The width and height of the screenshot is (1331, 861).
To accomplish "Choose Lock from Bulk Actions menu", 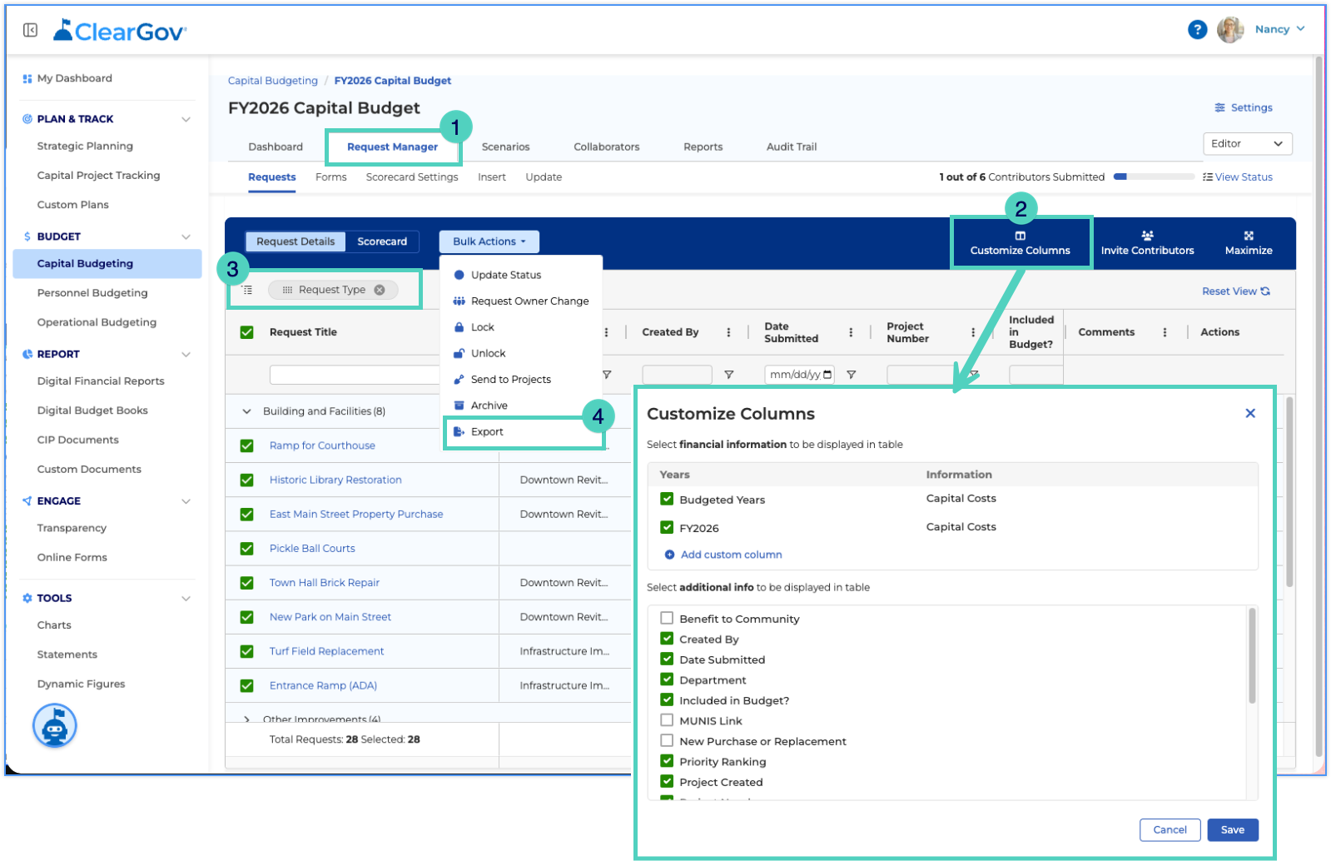I will pyautogui.click(x=483, y=327).
